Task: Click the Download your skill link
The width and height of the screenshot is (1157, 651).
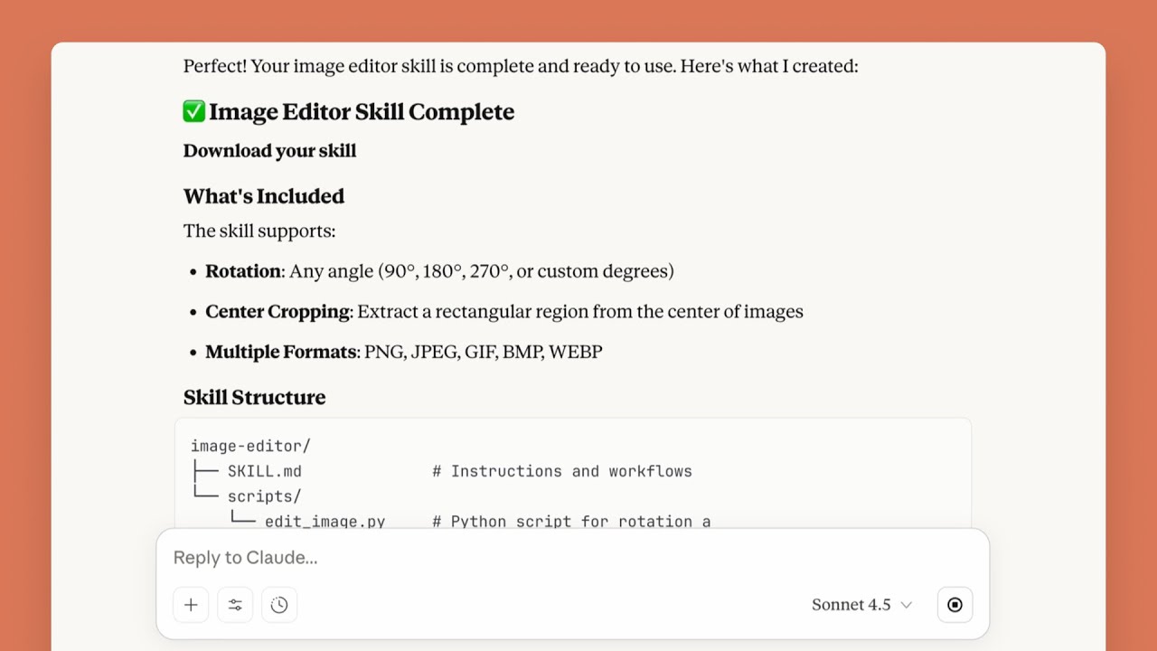Action: (268, 151)
